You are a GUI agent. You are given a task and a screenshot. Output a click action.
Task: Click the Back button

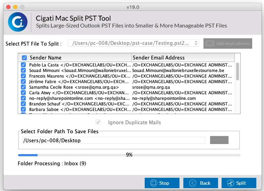[x=201, y=183]
